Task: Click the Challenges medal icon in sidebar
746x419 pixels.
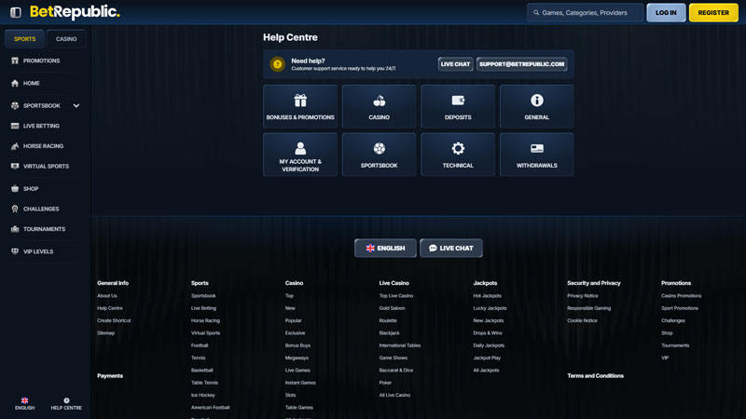Action: [15, 209]
